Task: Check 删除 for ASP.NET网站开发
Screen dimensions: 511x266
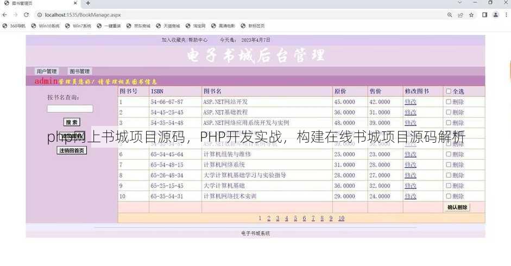Action: click(449, 102)
